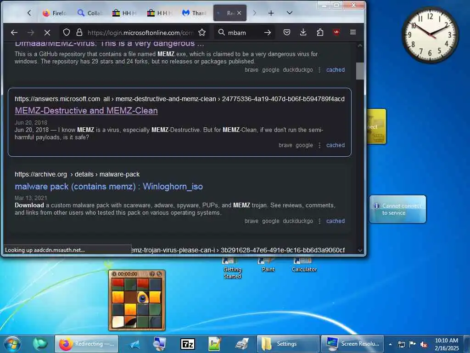Image resolution: width=470 pixels, height=353 pixels.
Task: Go back with the Firefox back arrow
Action: coord(14,33)
